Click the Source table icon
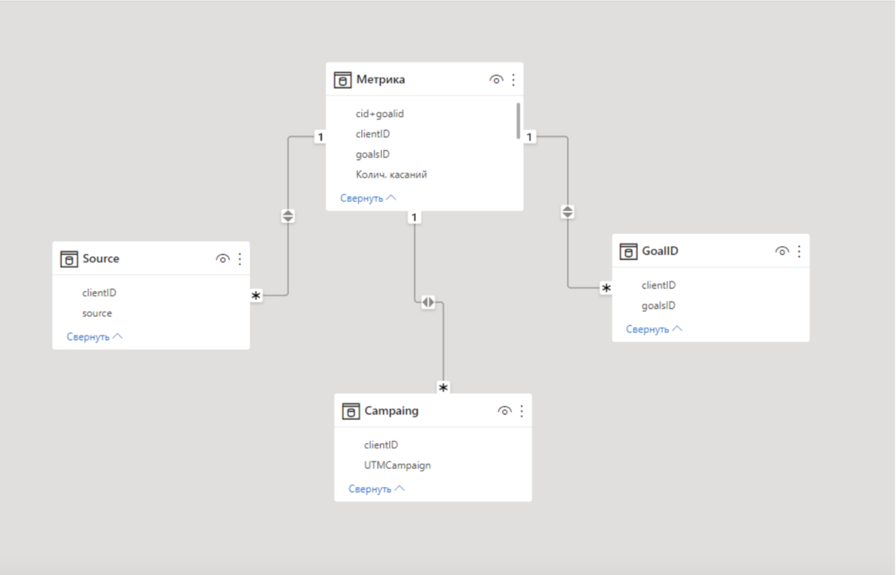 click(x=69, y=259)
